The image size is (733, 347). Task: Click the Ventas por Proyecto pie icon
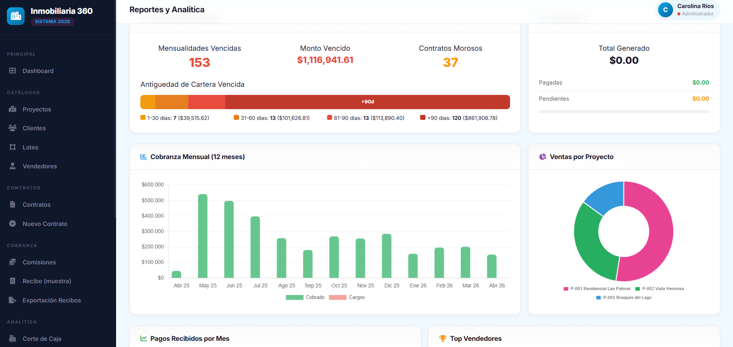tap(543, 157)
